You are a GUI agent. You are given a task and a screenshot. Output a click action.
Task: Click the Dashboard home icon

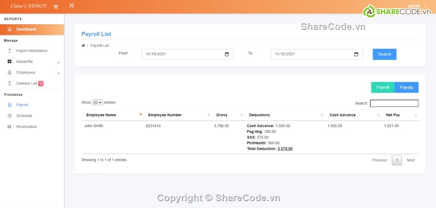click(x=10, y=29)
